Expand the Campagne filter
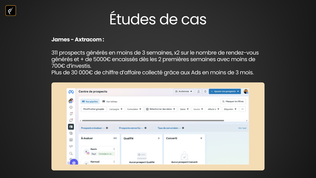Image resolution: width=316 pixels, height=178 pixels. [x=116, y=109]
